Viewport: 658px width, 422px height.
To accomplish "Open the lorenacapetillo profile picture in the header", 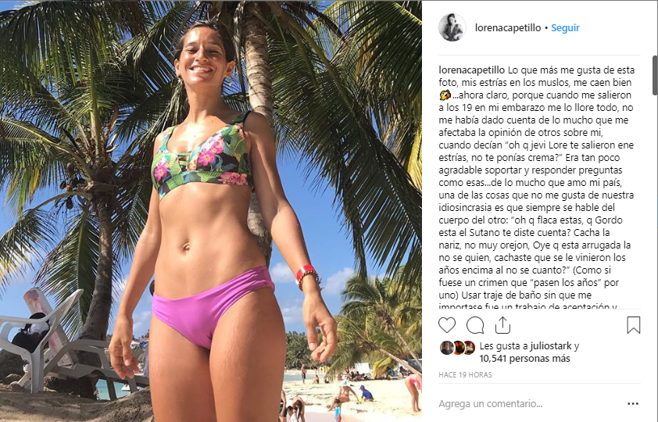I will tap(452, 27).
